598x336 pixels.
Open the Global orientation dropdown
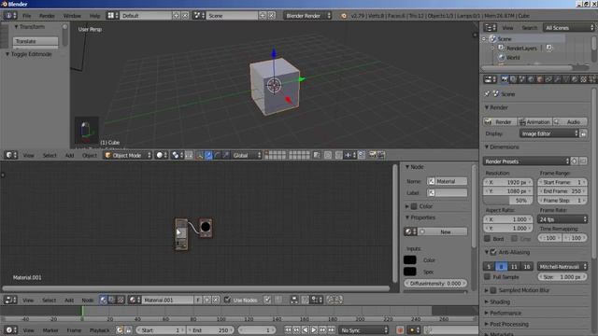(247, 155)
